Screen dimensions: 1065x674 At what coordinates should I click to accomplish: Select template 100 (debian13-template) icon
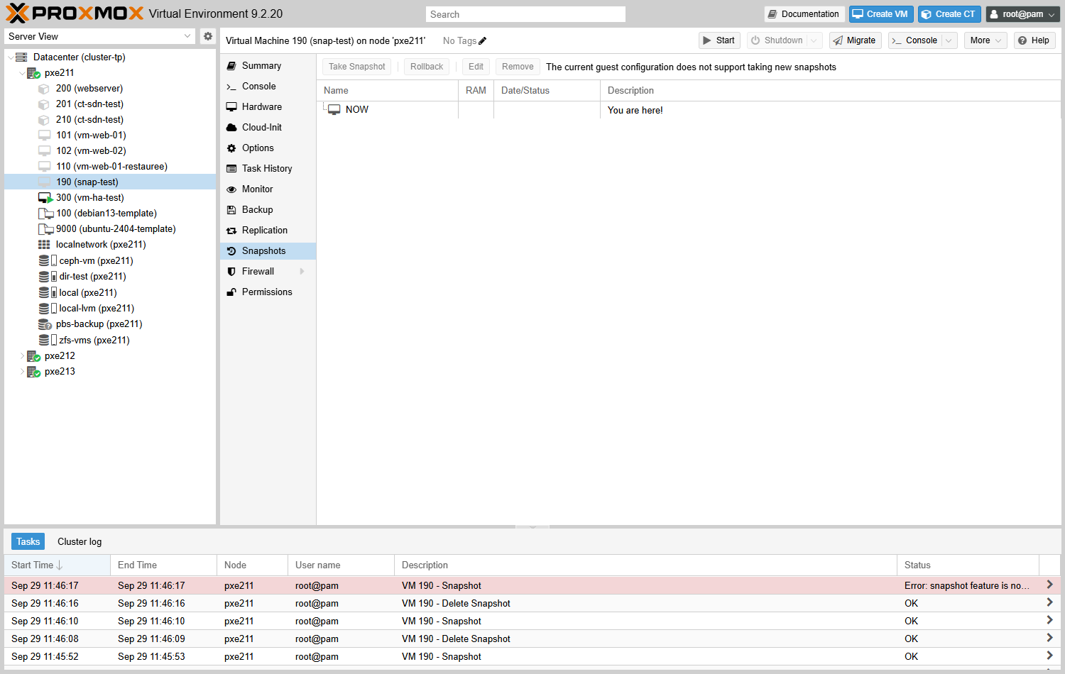[x=45, y=214]
